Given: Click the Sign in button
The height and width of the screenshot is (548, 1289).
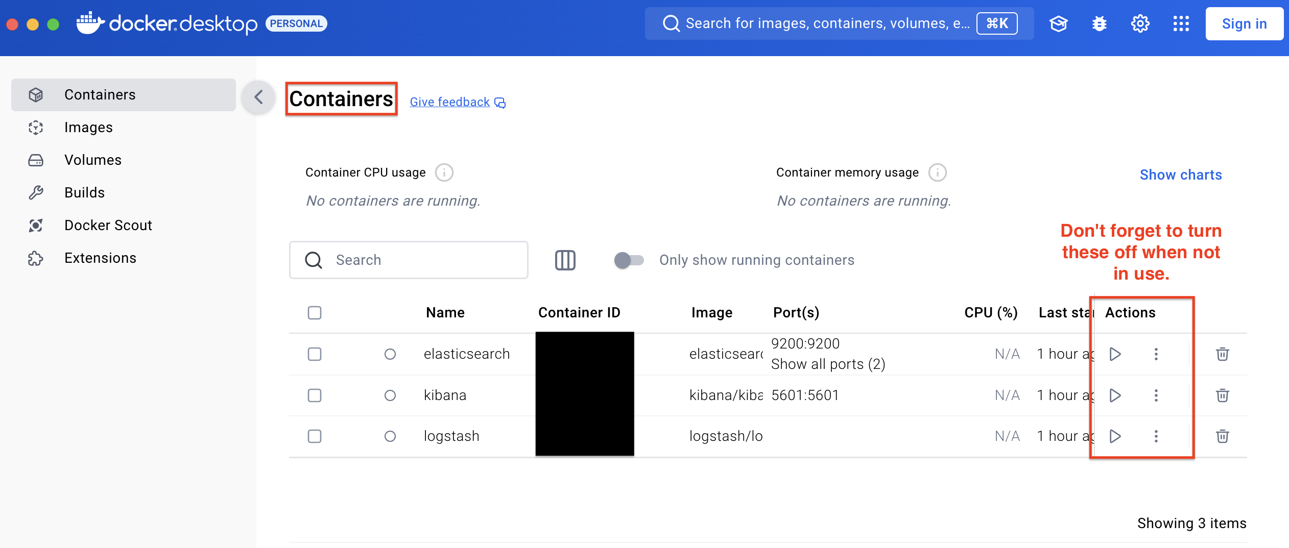Looking at the screenshot, I should tap(1244, 23).
